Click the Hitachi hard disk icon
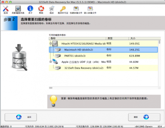Screen dimensions: 165x128 click(x=55, y=44)
